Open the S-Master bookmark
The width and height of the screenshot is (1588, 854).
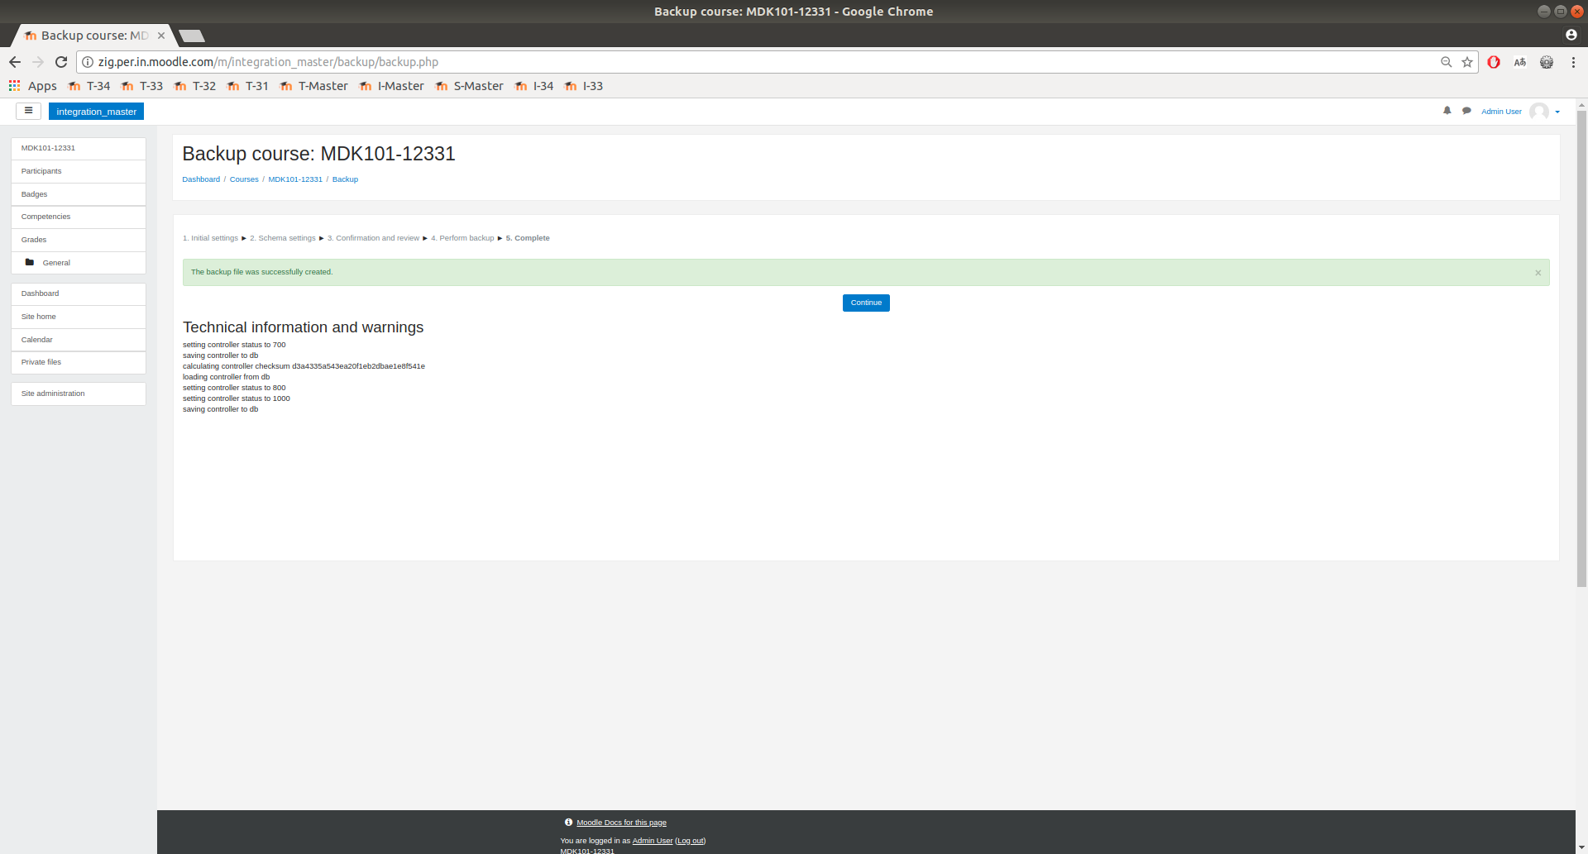(x=470, y=86)
